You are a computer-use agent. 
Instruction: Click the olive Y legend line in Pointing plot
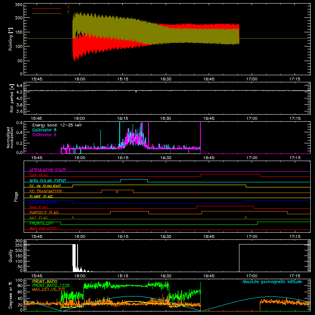click(x=47, y=13)
